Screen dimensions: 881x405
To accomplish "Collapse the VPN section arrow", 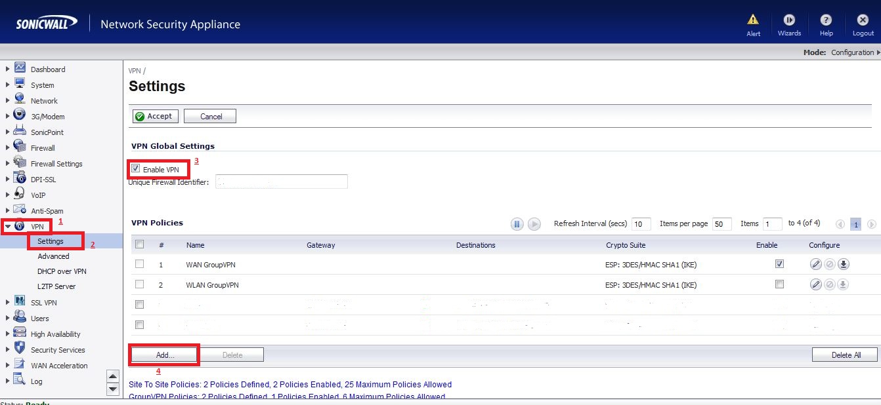I will click(x=8, y=227).
